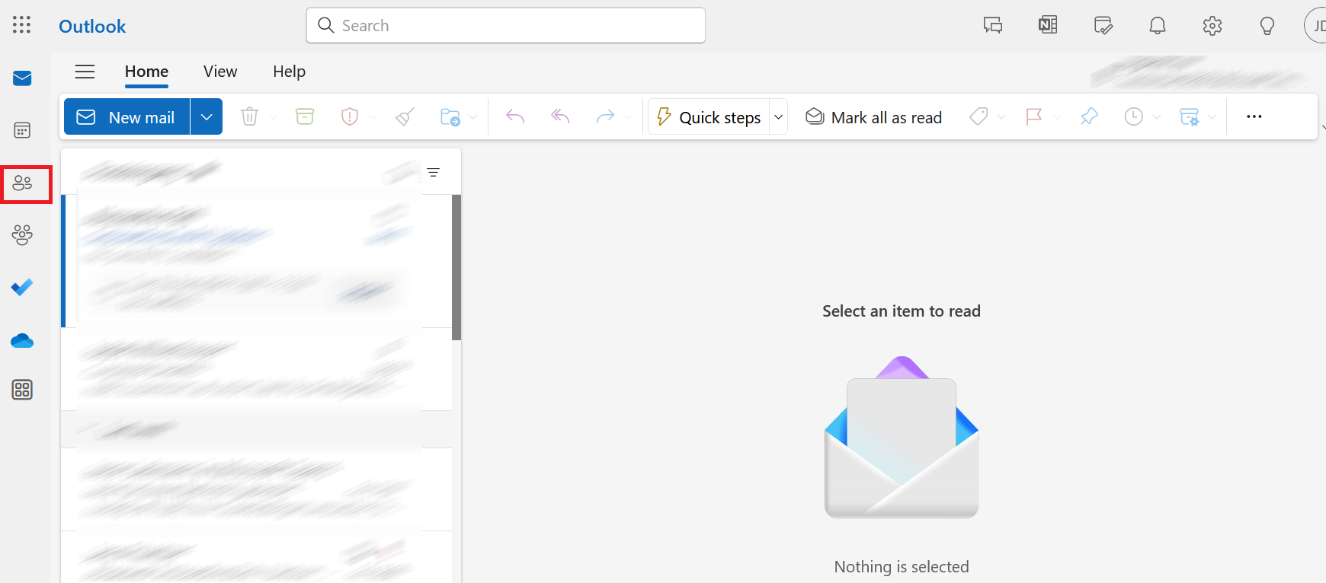
Task: Open the notifications bell icon
Action: 1157,26
